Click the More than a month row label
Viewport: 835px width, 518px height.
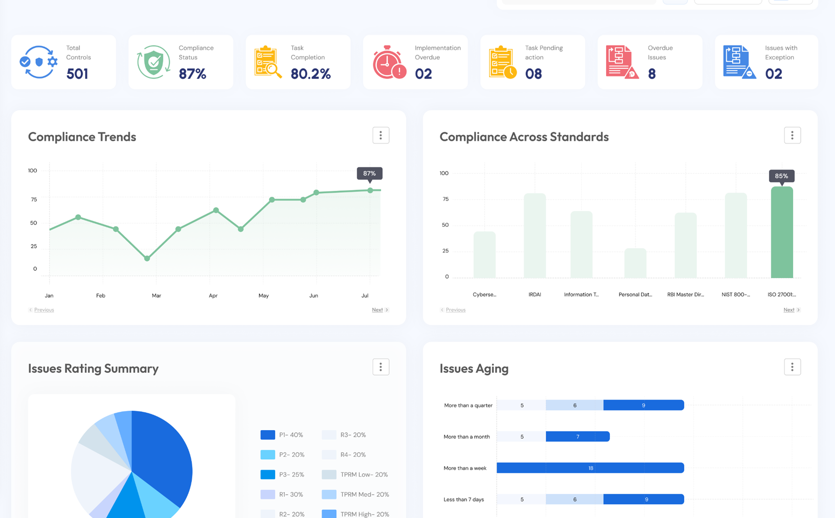[467, 437]
